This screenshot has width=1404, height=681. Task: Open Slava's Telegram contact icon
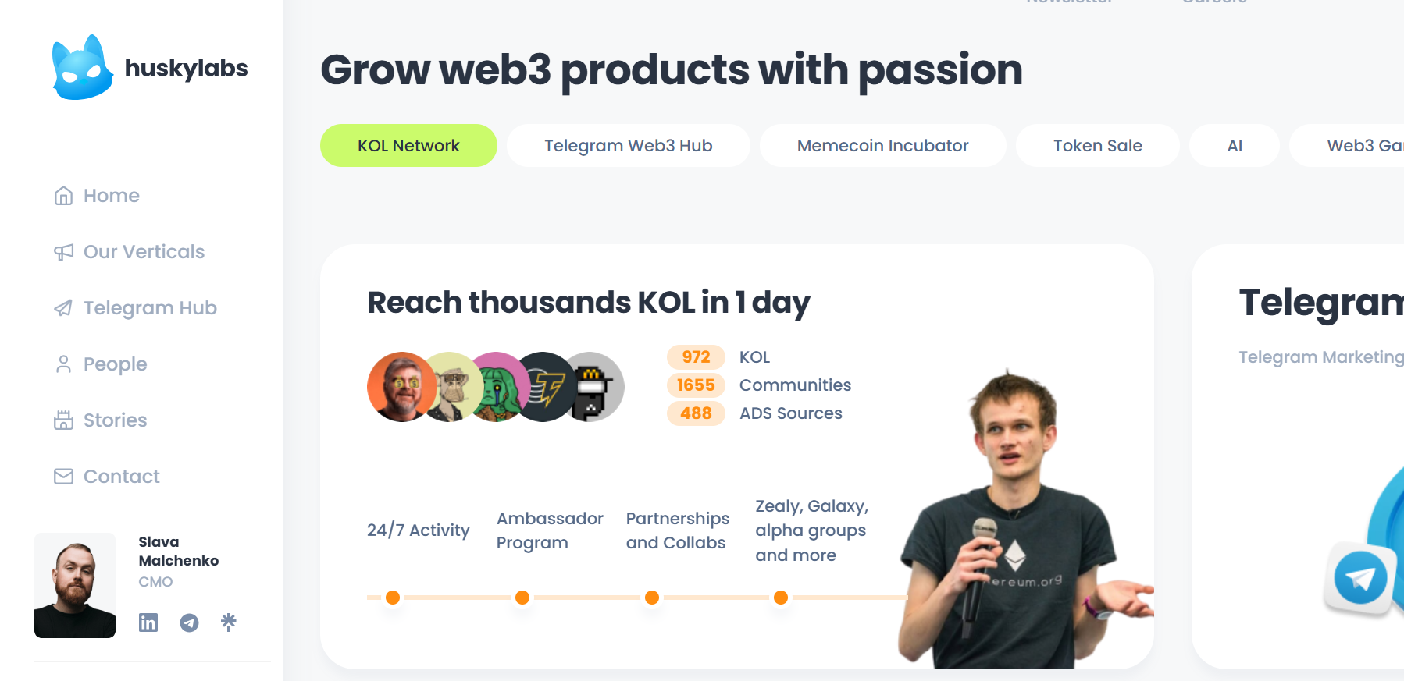189,622
